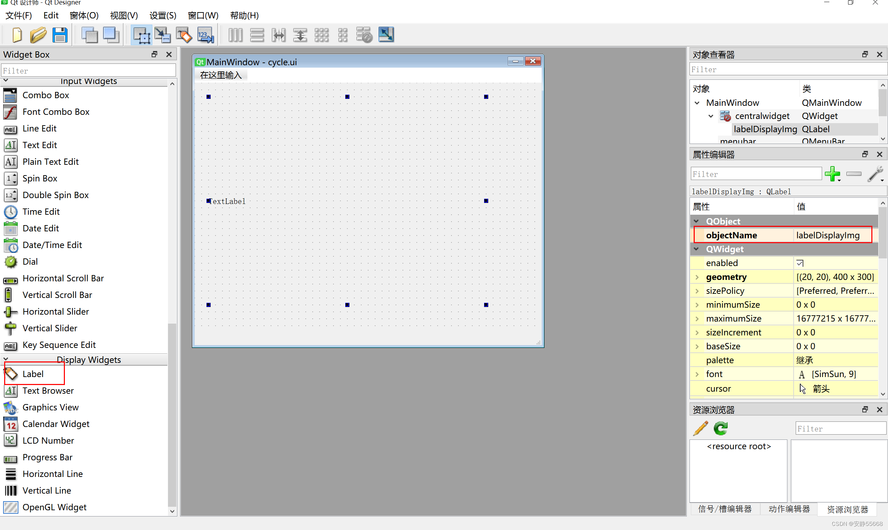Collapse the Display Widgets category

pos(6,359)
